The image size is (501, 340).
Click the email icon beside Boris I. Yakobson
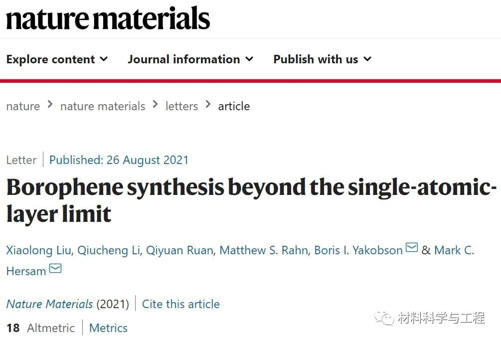tap(412, 247)
